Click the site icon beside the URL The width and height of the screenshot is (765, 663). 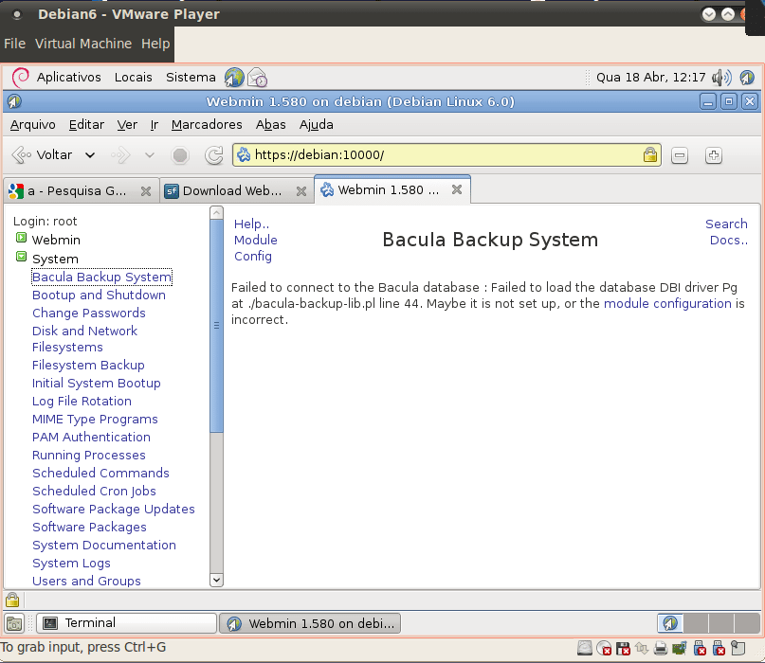pyautogui.click(x=244, y=155)
